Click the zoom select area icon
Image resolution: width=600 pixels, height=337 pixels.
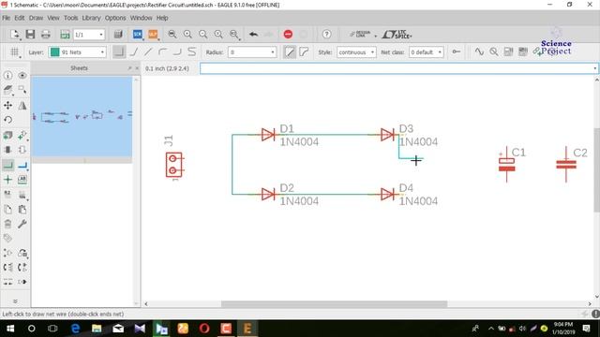click(x=234, y=35)
